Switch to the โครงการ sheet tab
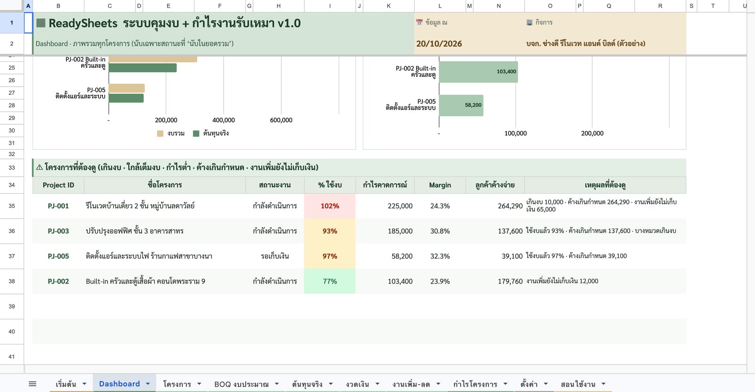This screenshot has height=392, width=755. [177, 384]
